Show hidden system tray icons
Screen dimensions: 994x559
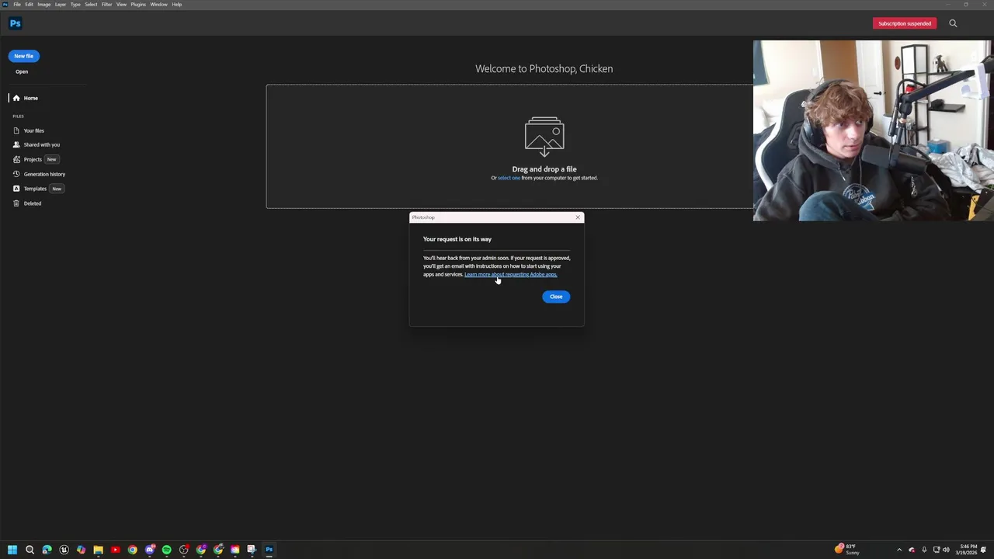click(899, 550)
